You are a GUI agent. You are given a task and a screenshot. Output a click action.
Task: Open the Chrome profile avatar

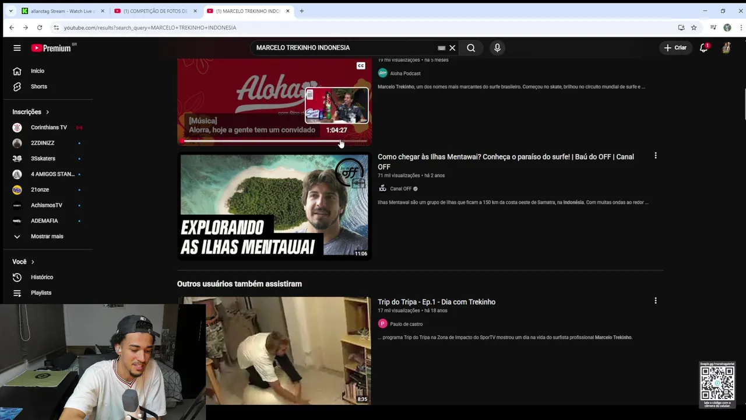(727, 27)
